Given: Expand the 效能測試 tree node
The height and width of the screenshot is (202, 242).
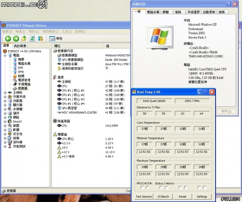Looking at the screenshot, I should pos(5,146).
